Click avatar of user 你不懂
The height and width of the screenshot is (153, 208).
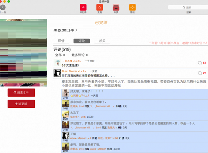57,63
